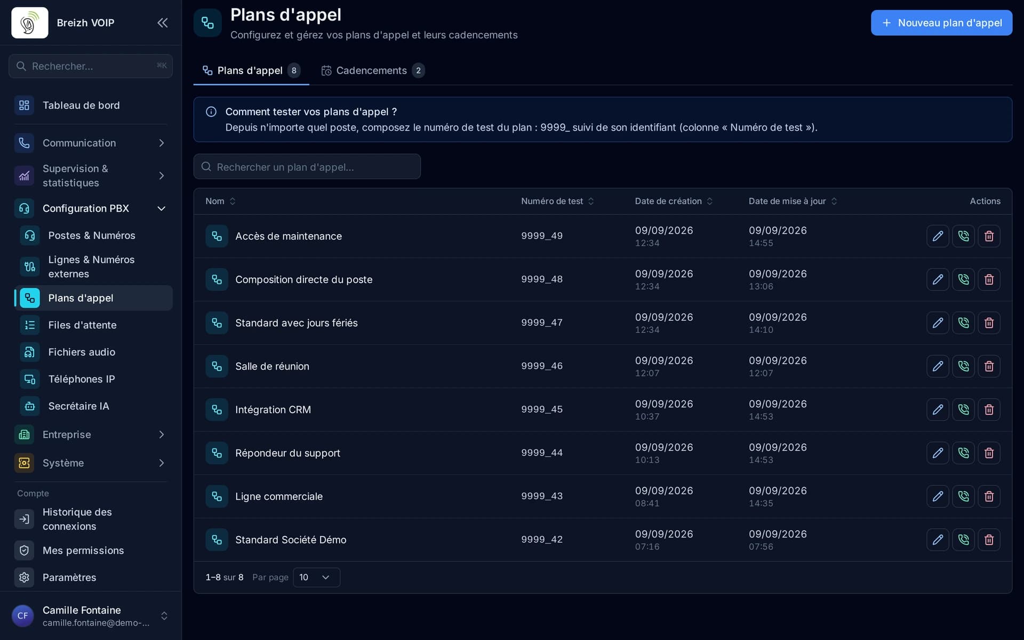Collapse the sidebar with double-chevron icon

pyautogui.click(x=163, y=23)
